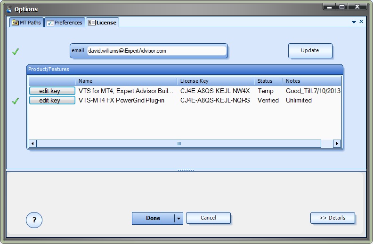This screenshot has width=373, height=244.
Task: Click the Product/Features panel header
Action: tap(185, 69)
